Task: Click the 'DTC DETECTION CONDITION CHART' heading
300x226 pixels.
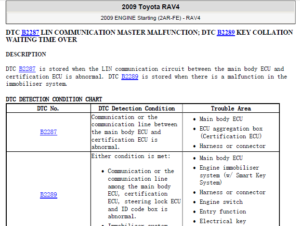Action: [54, 99]
